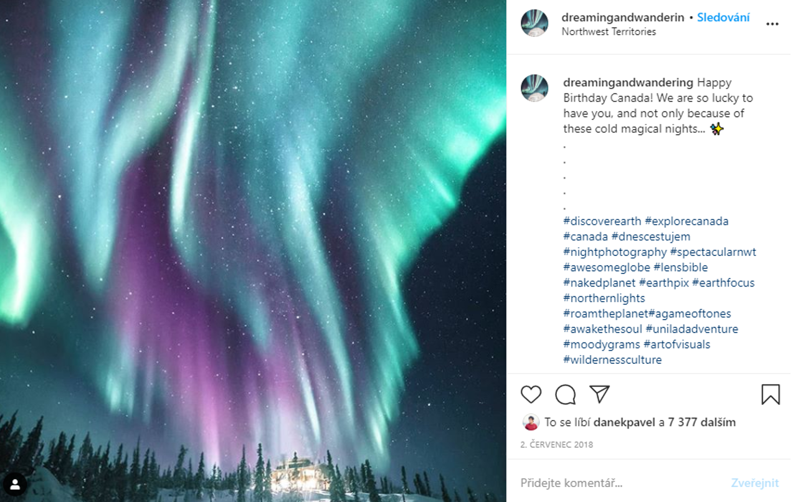Viewport: 793px width, 502px height.
Task: Open the #spectacularnwt hashtag
Action: [x=713, y=252]
